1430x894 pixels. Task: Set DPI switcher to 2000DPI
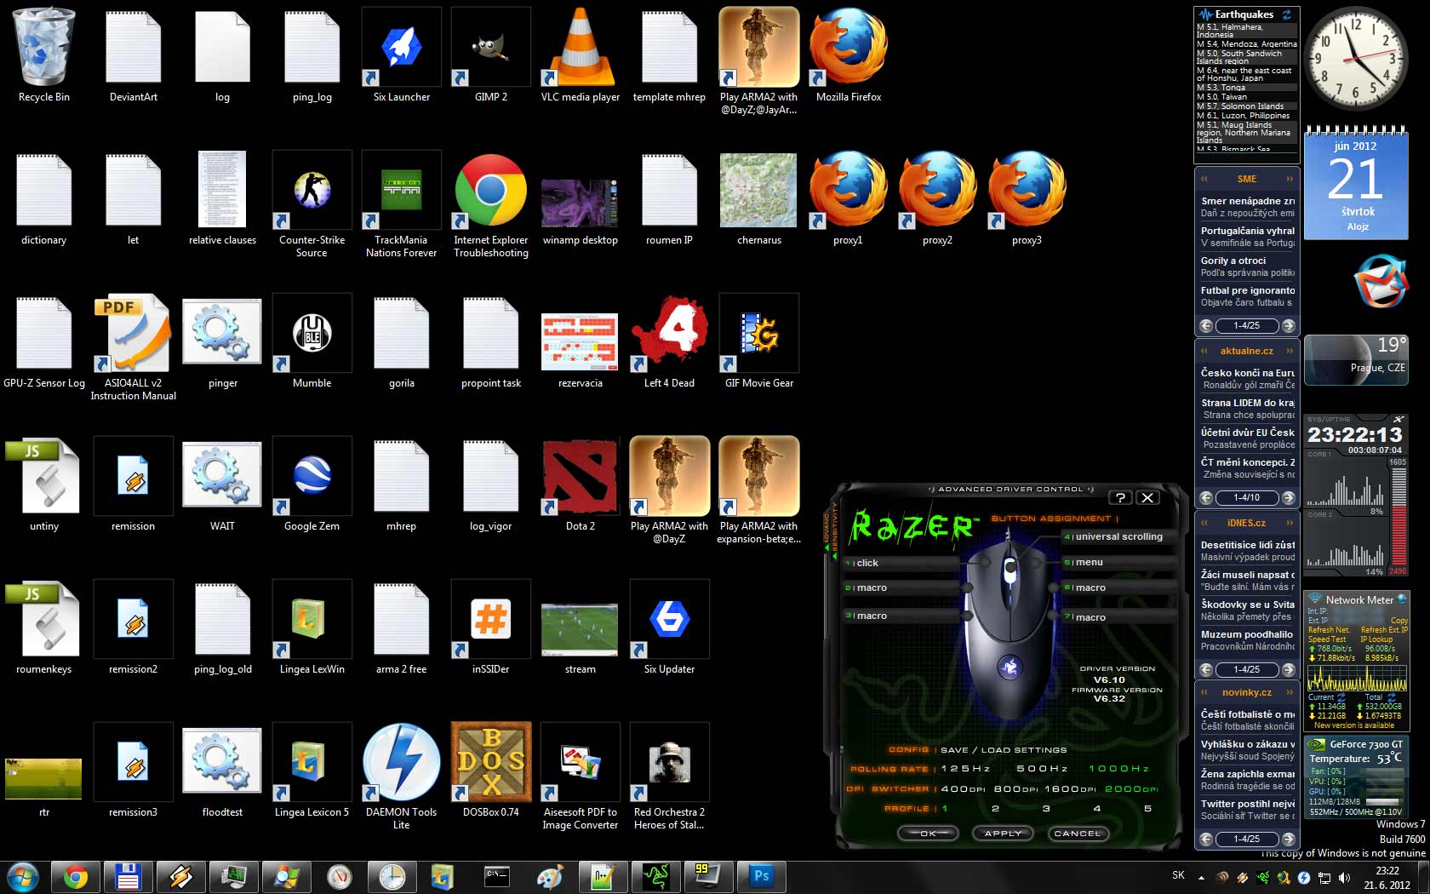1130,788
